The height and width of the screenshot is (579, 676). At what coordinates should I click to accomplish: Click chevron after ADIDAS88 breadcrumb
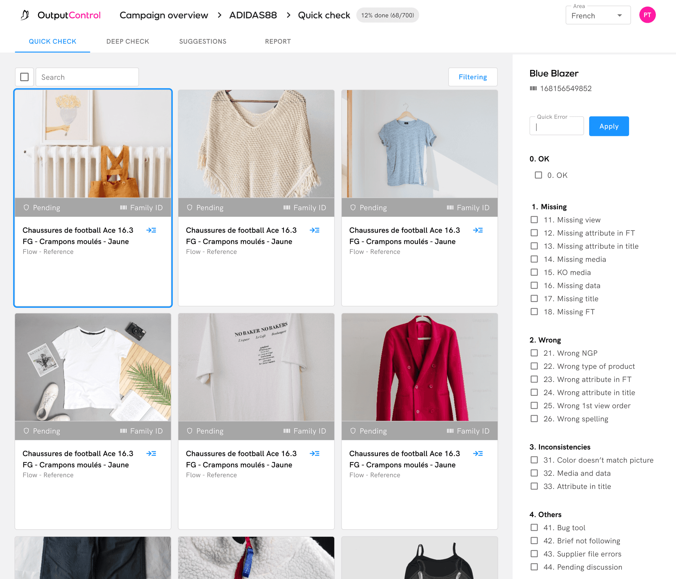[x=288, y=15]
